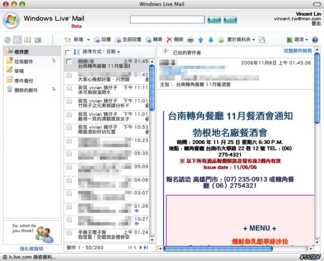Click the blurred message at 10:23
Screen dimensions: 324x261
coord(106,143)
